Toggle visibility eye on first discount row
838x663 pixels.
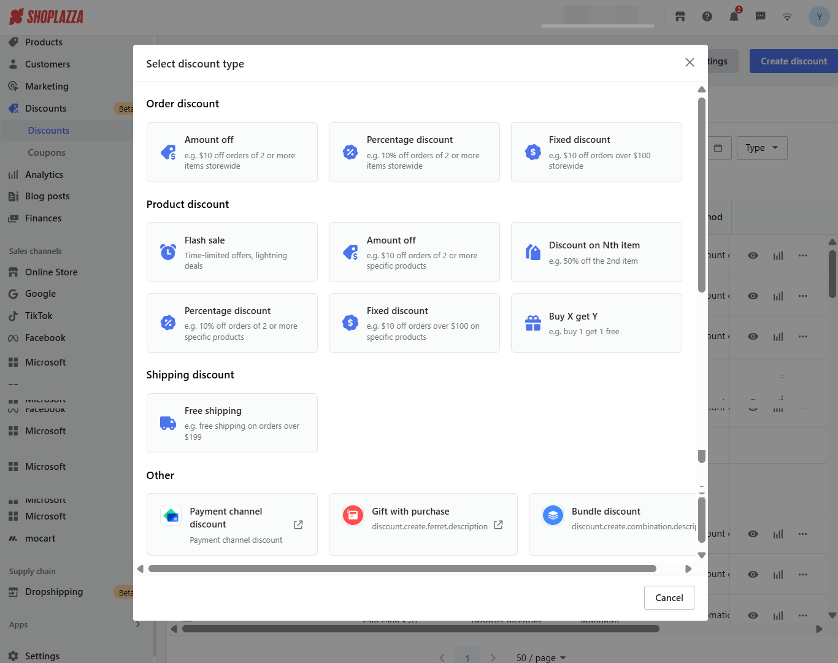click(x=753, y=256)
